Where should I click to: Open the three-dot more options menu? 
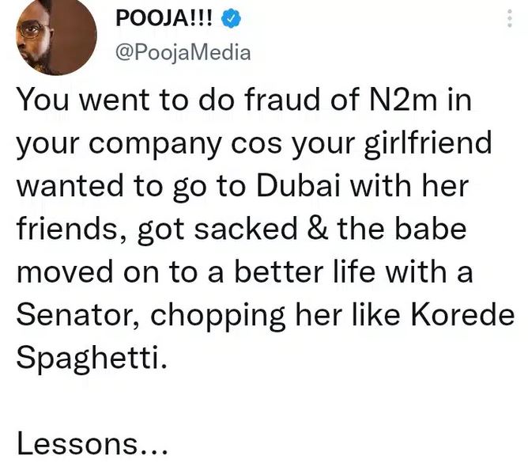(x=510, y=18)
